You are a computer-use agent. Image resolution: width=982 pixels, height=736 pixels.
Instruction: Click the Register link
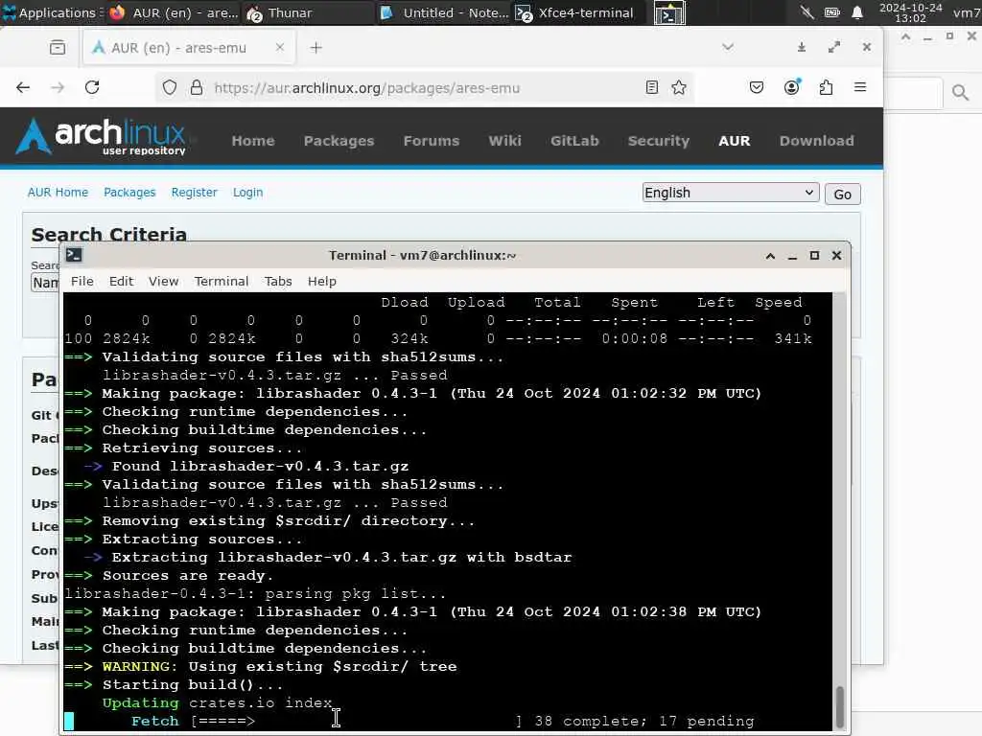click(194, 192)
